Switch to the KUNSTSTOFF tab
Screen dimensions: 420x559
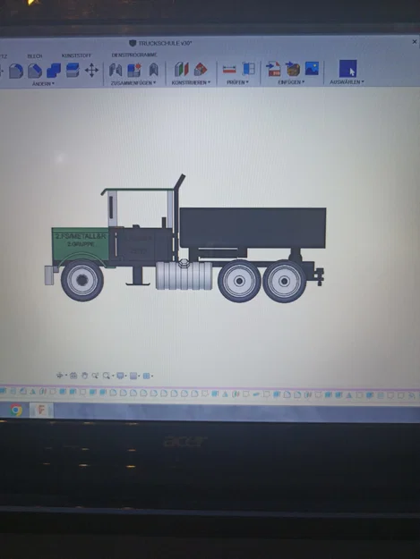(x=76, y=55)
